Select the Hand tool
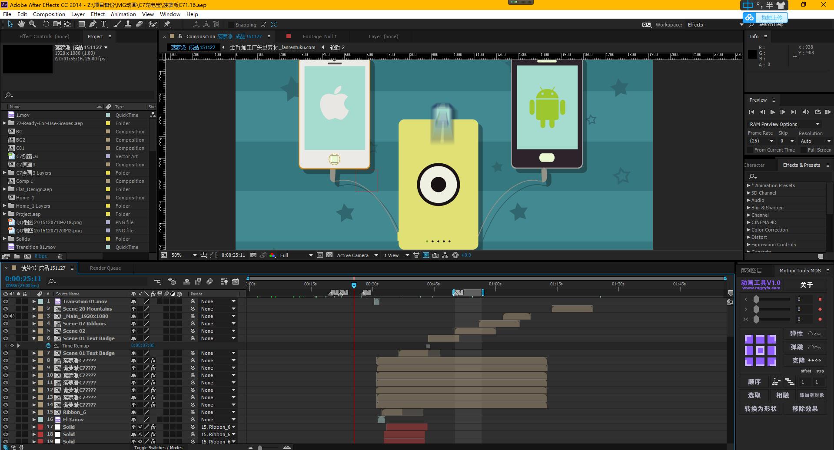 click(x=21, y=24)
